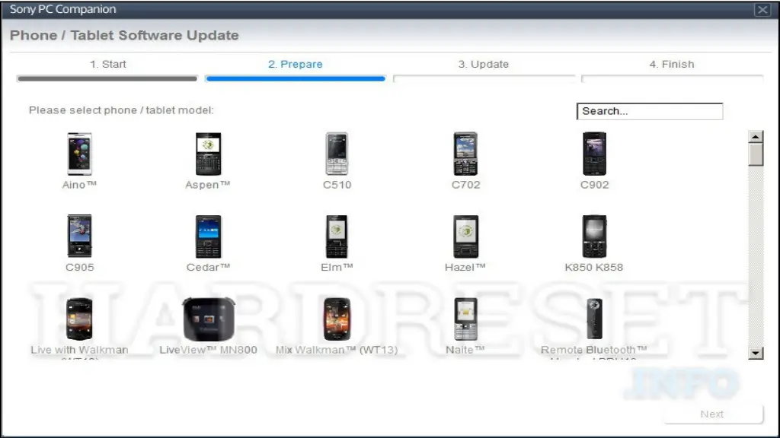Screen dimensions: 780x438
Task: Click the LiveView™ MN800 label
Action: click(208, 350)
